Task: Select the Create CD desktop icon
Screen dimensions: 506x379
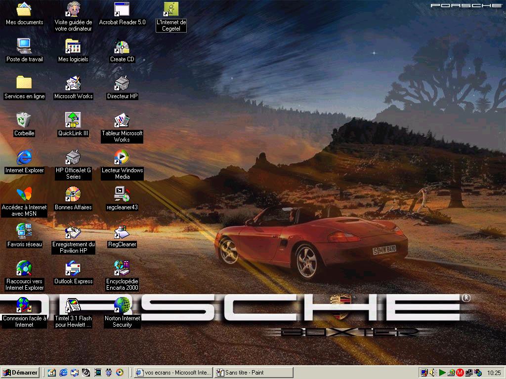Action: pos(122,46)
